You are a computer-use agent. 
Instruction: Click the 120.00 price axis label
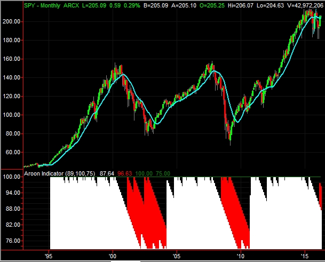pyautogui.click(x=11, y=96)
